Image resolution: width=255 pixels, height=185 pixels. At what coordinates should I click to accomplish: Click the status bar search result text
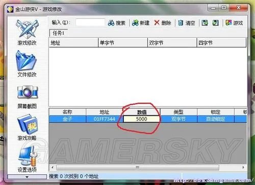[x=73, y=176]
